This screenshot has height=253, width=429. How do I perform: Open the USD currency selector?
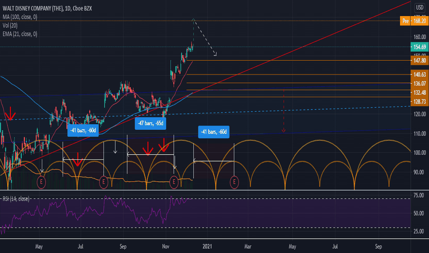420,7
